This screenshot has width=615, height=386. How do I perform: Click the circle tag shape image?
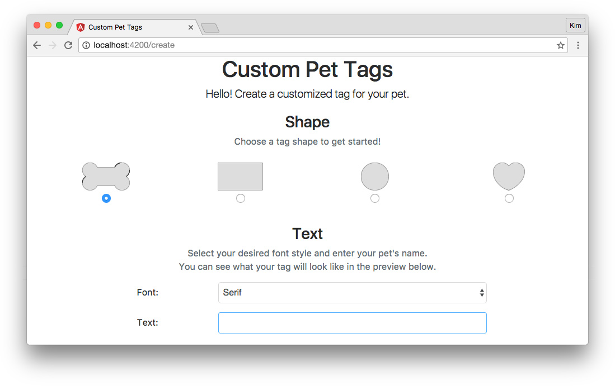click(x=375, y=177)
